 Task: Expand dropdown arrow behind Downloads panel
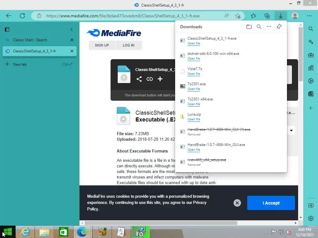[x=291, y=130]
